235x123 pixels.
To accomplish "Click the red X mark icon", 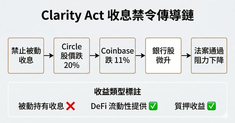I will [70, 106].
